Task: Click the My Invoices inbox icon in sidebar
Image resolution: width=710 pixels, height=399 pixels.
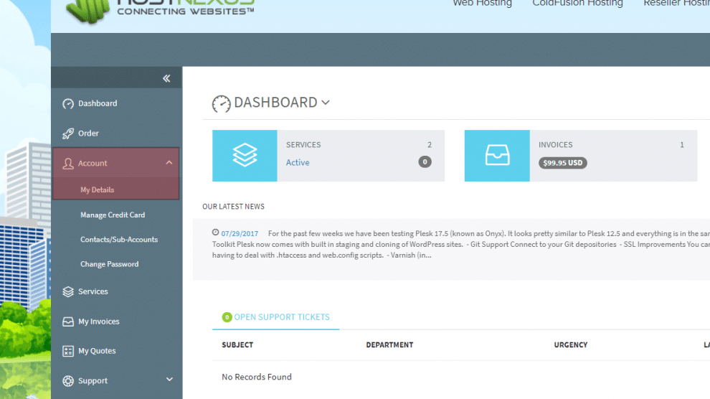Action: (x=68, y=321)
